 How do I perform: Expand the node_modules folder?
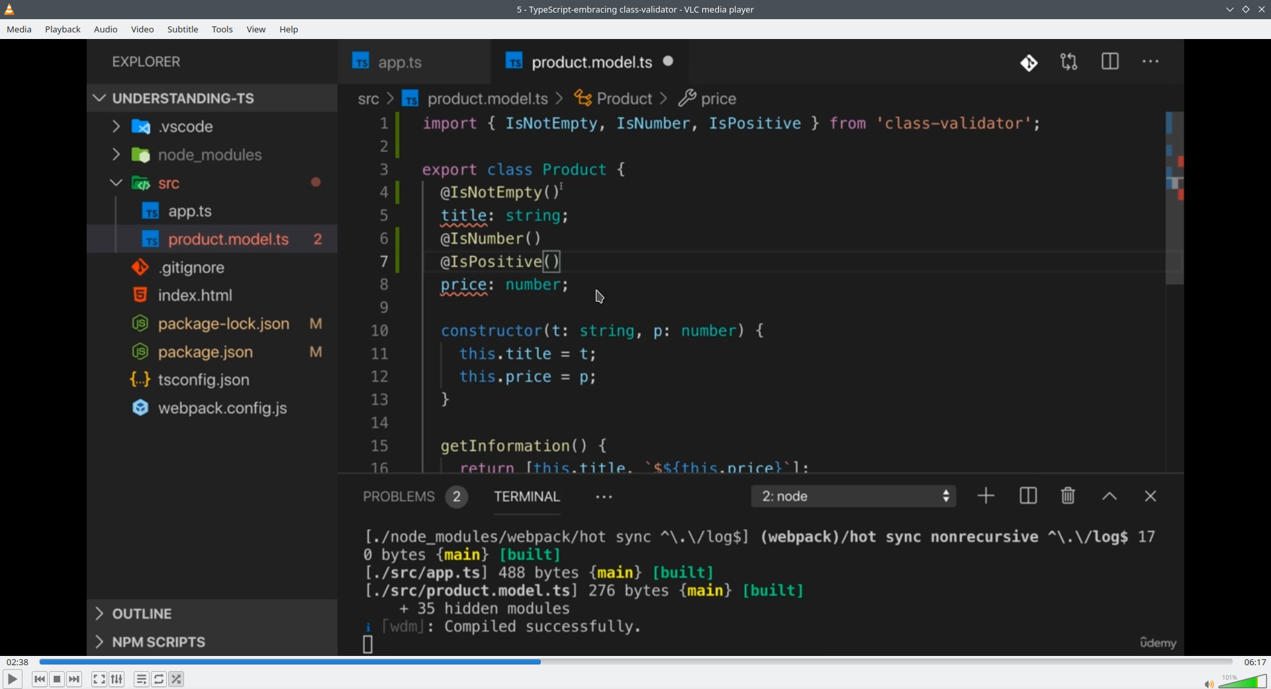pyautogui.click(x=212, y=155)
